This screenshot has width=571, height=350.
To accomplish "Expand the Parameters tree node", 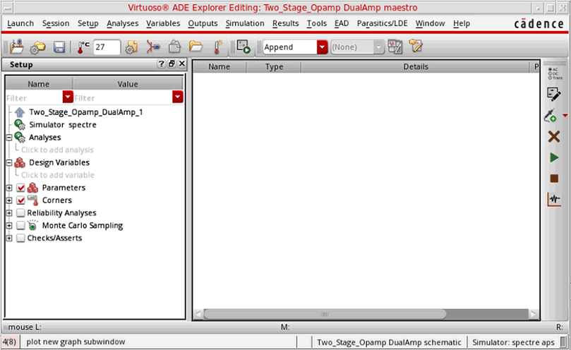I will click(9, 188).
